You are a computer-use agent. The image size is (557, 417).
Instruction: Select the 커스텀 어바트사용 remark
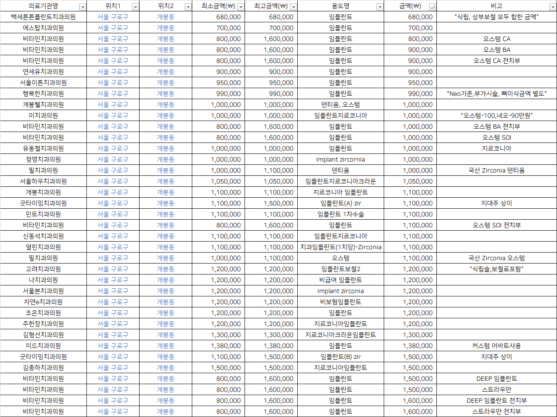[x=497, y=346]
